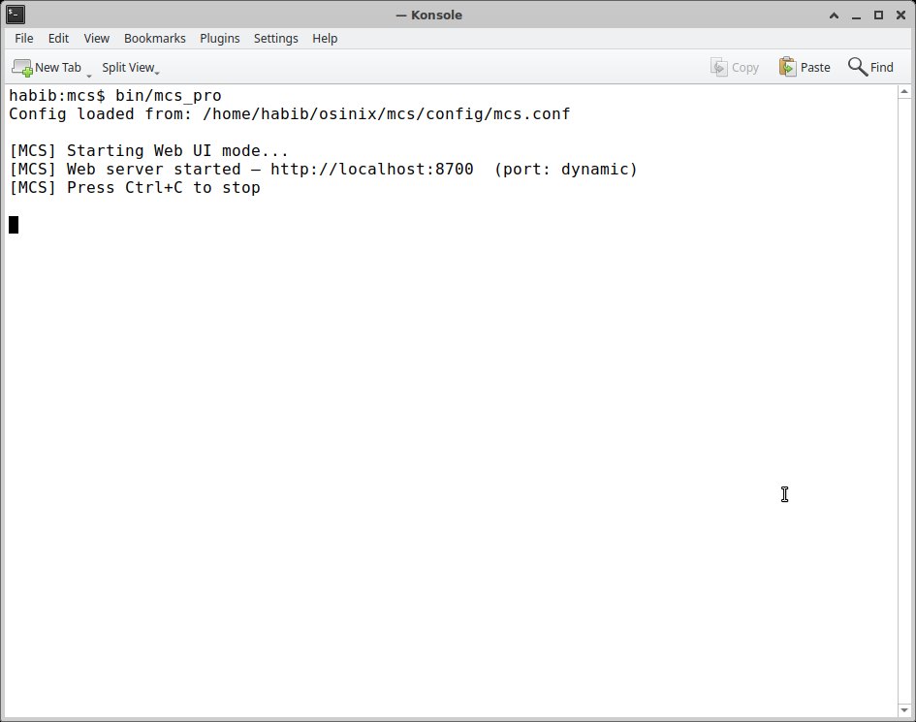The width and height of the screenshot is (916, 722).
Task: Open the Settings menu
Action: tap(275, 39)
